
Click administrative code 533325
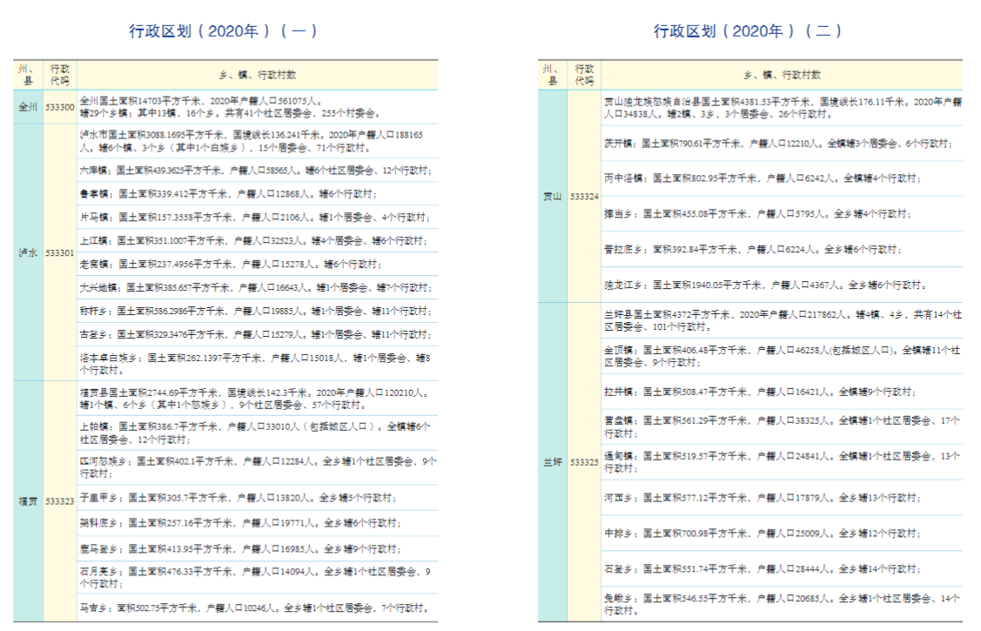(x=584, y=462)
